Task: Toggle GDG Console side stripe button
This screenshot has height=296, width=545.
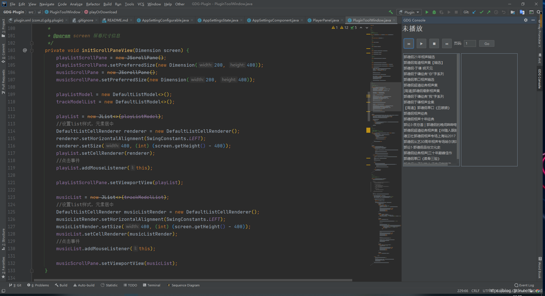Action: pos(539,79)
